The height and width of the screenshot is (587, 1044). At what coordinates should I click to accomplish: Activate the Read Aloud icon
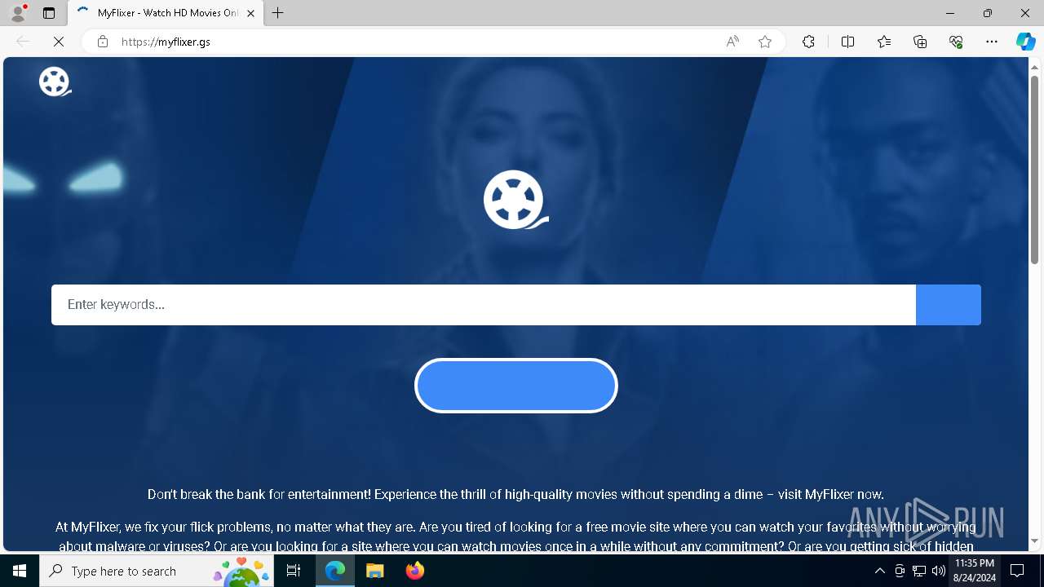pyautogui.click(x=732, y=42)
